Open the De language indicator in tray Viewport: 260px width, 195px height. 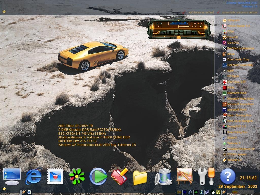tap(179, 192)
